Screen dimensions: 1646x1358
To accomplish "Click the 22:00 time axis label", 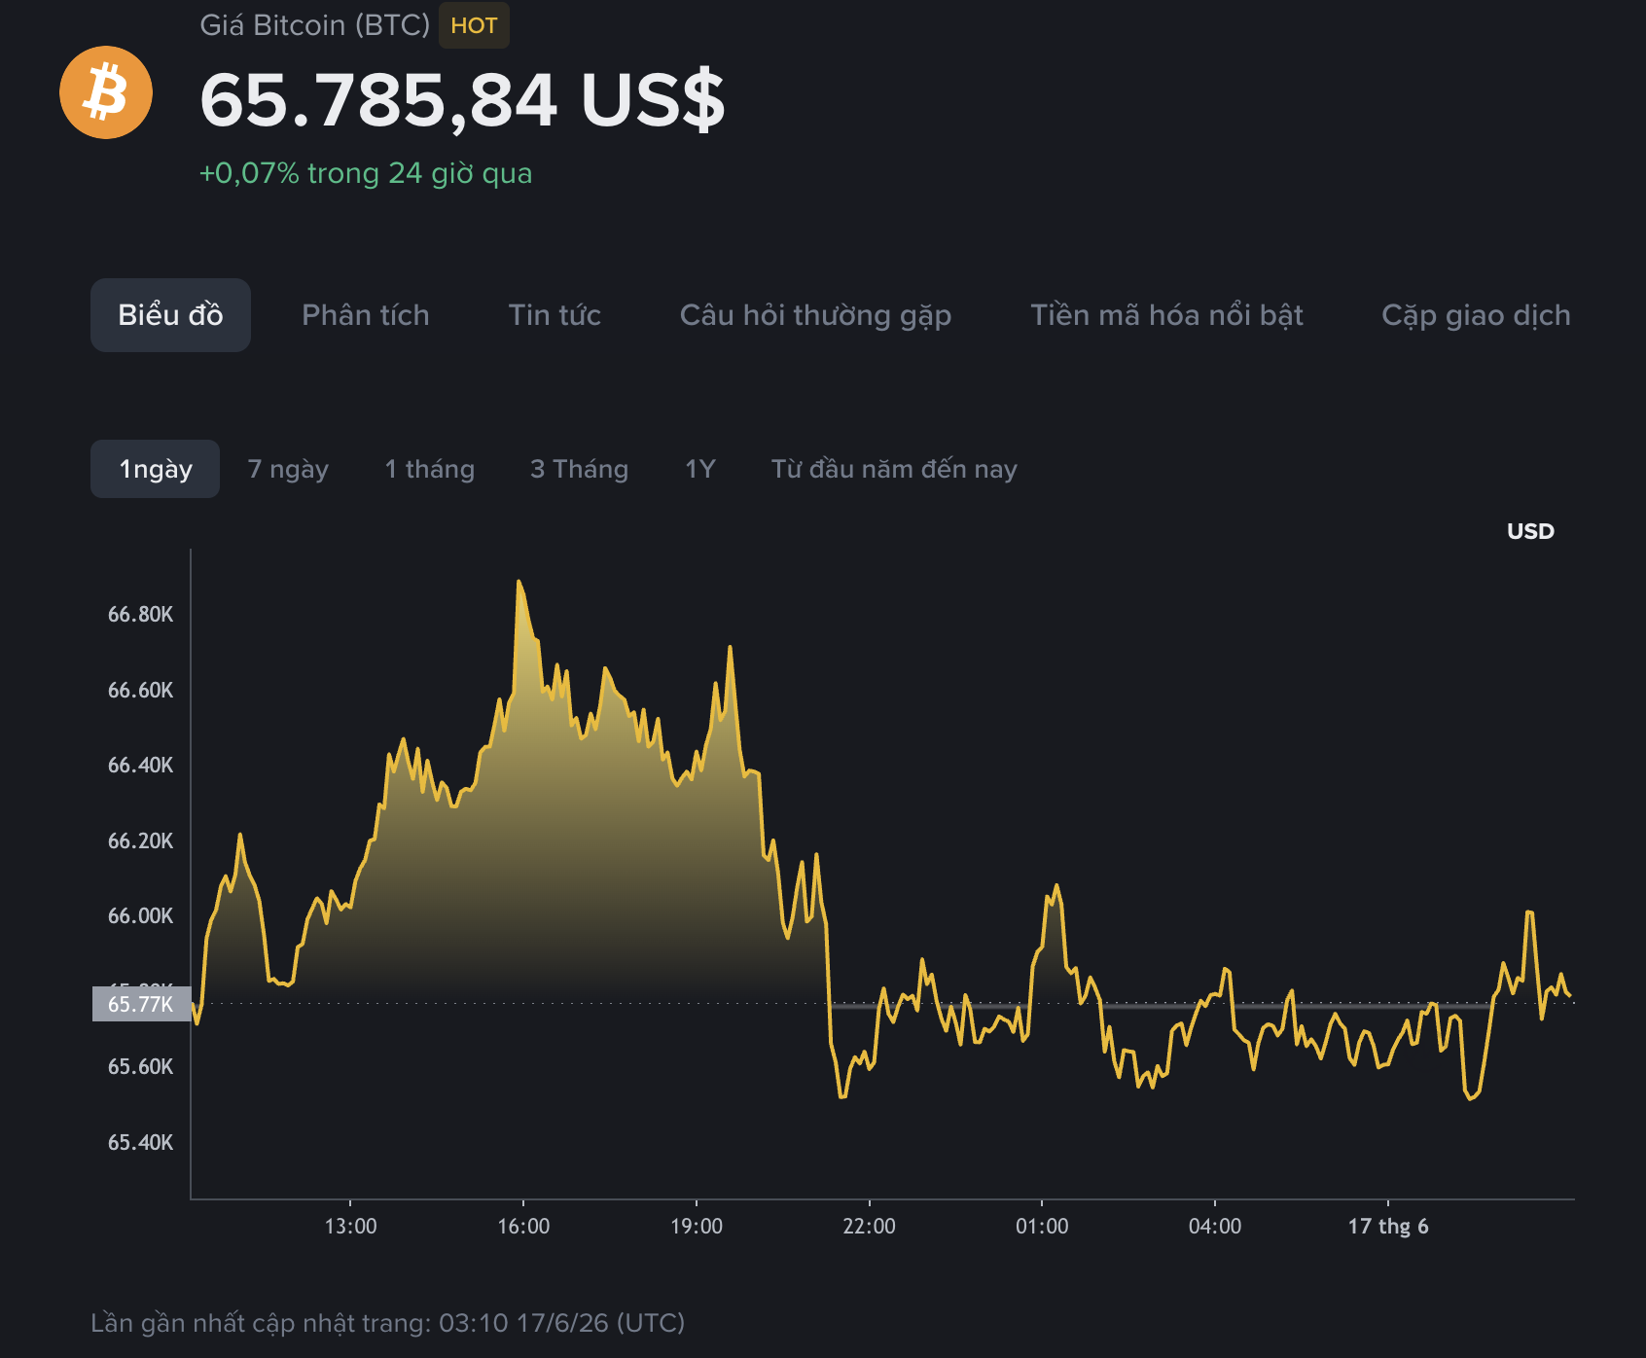I will [x=869, y=1226].
